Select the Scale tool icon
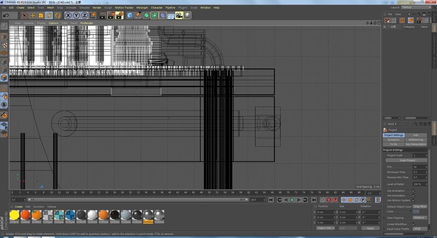This screenshot has width=437, height=238. pos(41,16)
